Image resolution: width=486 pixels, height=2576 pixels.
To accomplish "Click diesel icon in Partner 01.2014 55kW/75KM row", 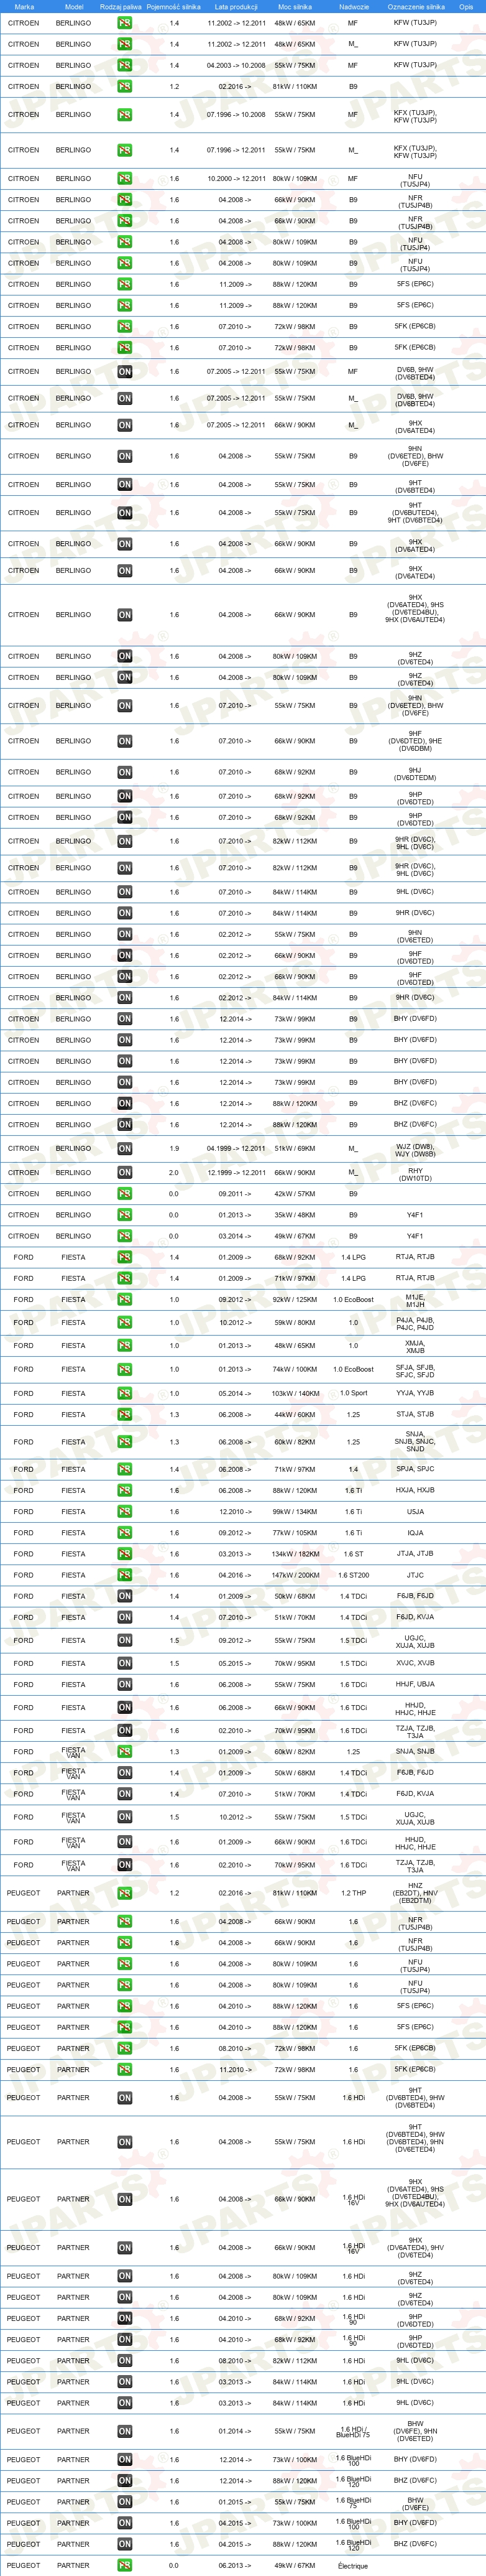I will [125, 2431].
